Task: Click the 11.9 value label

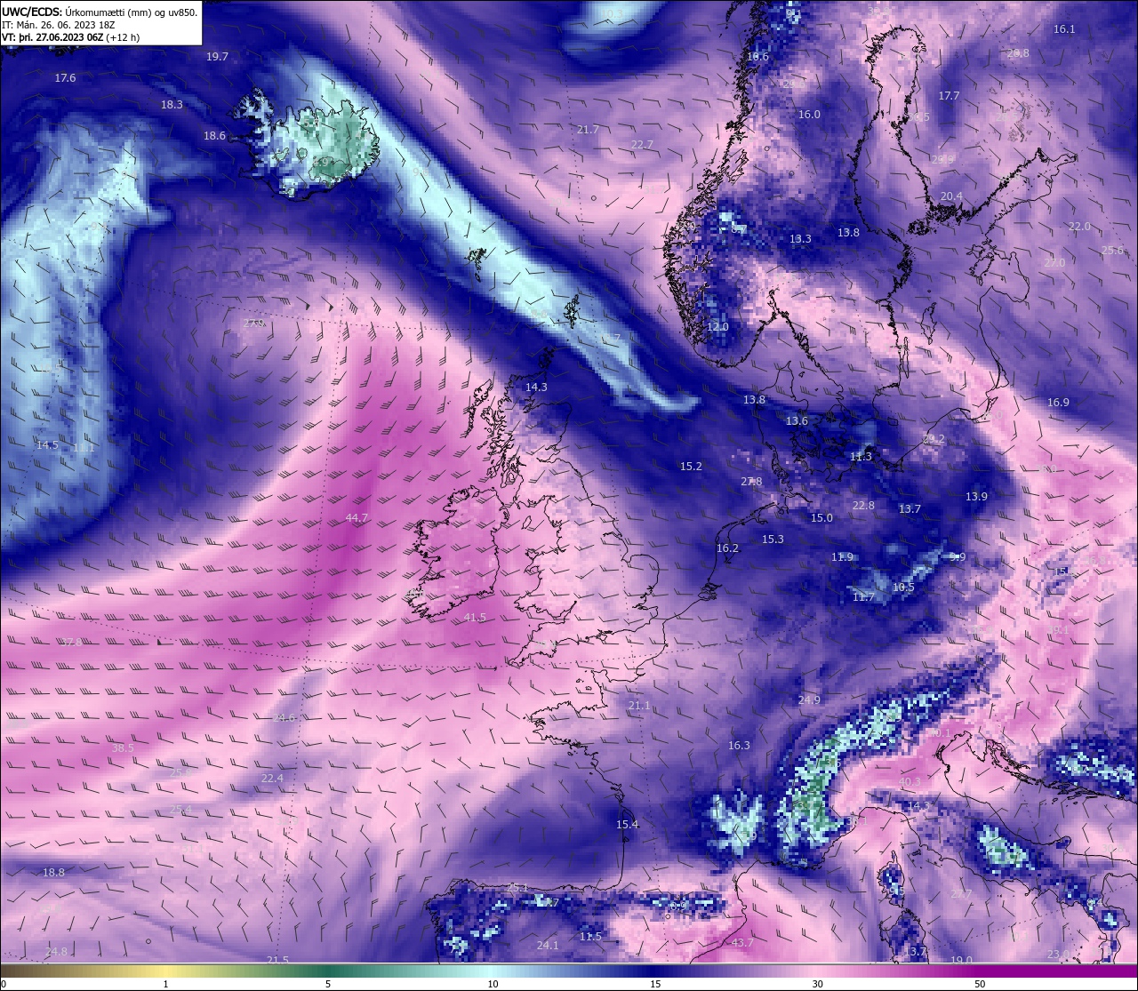Action: coord(842,557)
